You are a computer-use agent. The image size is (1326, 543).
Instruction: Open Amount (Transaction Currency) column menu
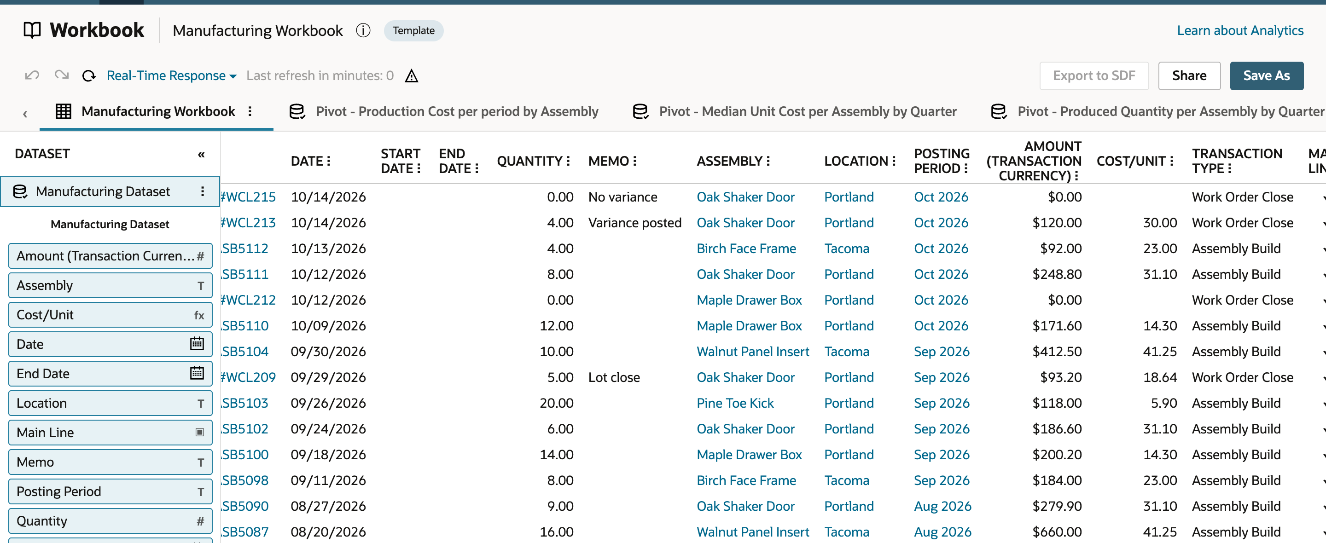1076,176
